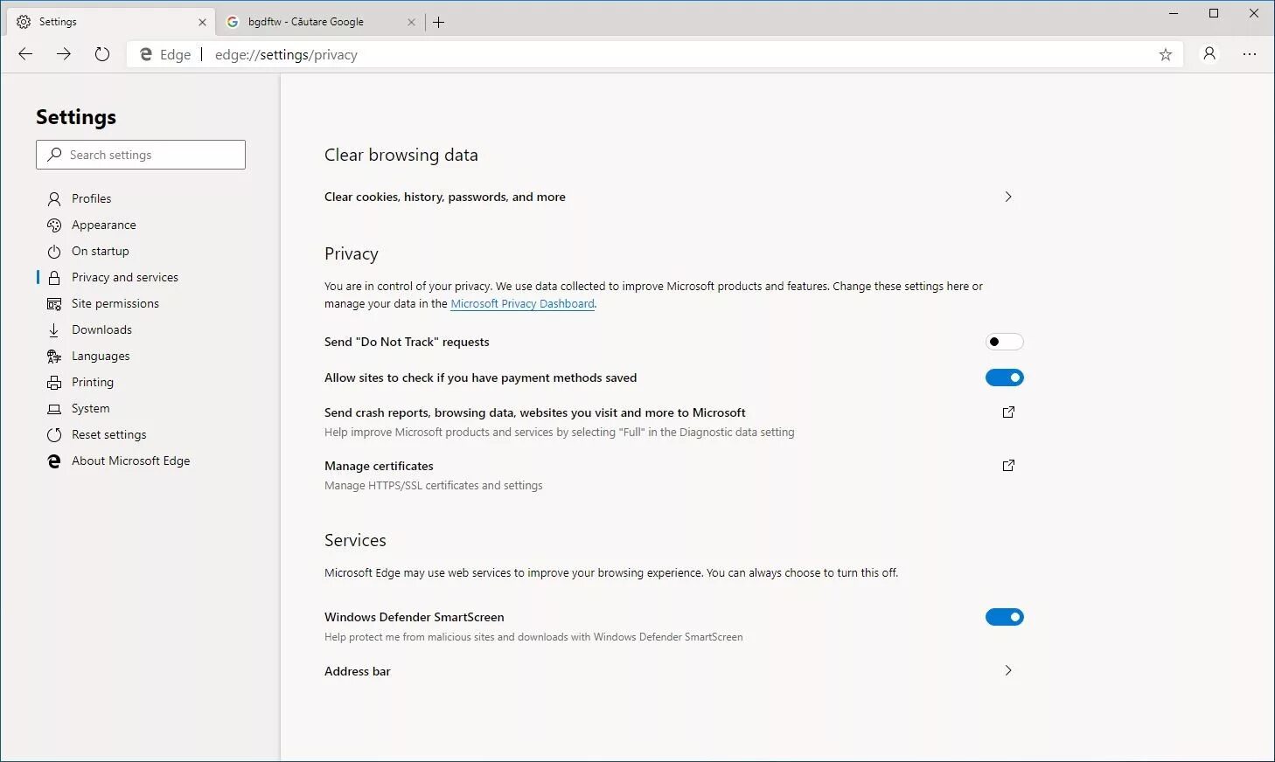Close the Settings tab
1275x762 pixels.
(x=202, y=22)
